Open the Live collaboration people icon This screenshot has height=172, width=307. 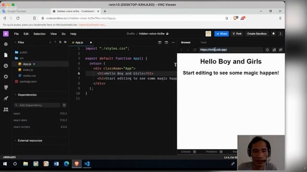tap(6, 109)
